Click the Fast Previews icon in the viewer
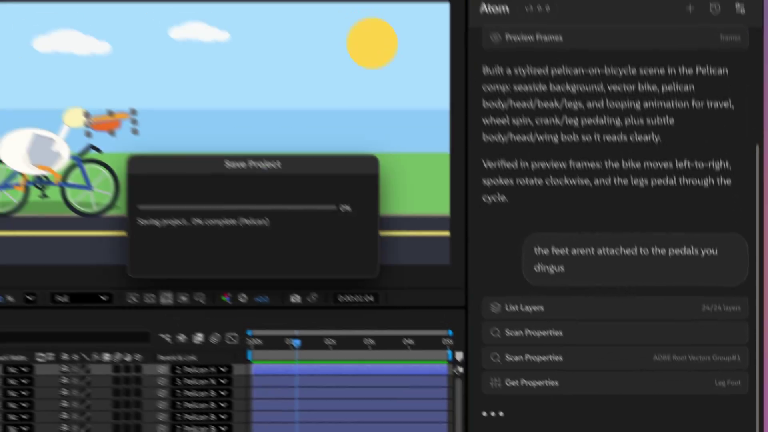This screenshot has height=432, width=768. [x=132, y=298]
